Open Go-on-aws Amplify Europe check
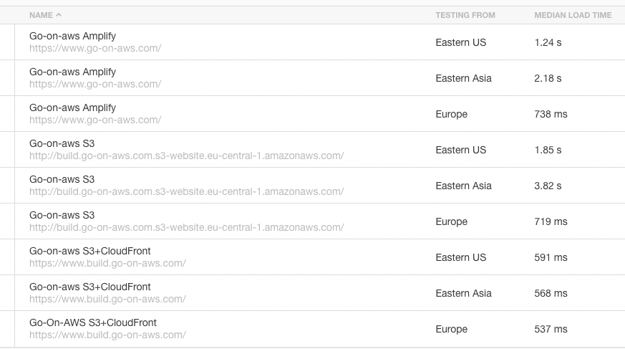Viewport: 625px width, 349px height. [72, 107]
